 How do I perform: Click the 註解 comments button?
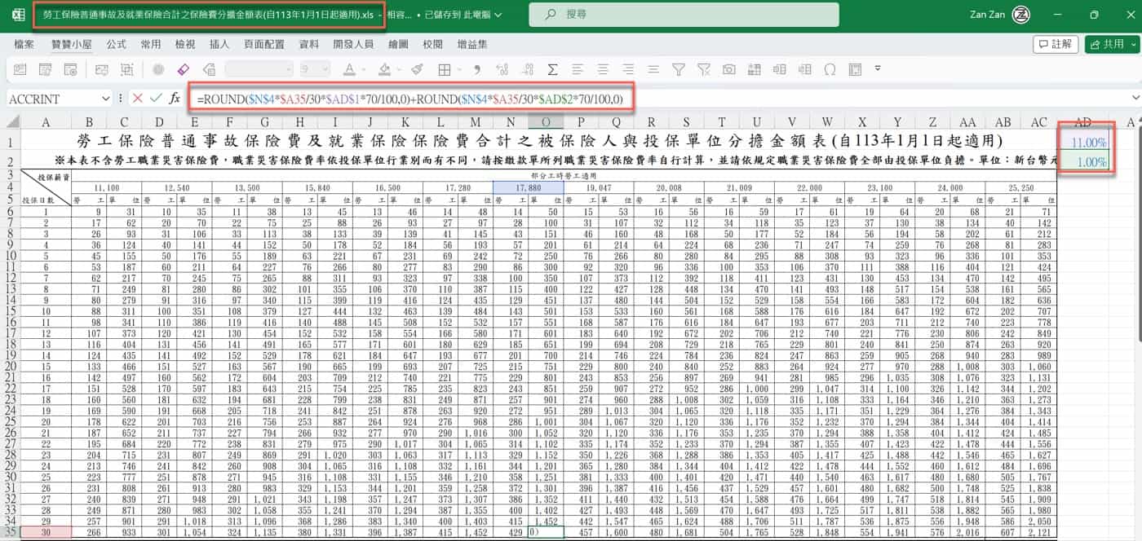point(1056,44)
